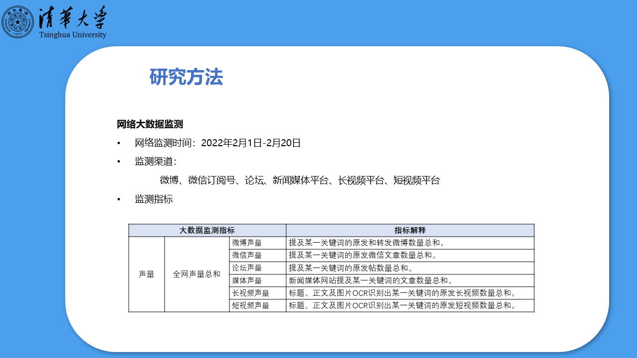The height and width of the screenshot is (358, 637).
Task: Click the light blue table header band
Action: point(331,230)
